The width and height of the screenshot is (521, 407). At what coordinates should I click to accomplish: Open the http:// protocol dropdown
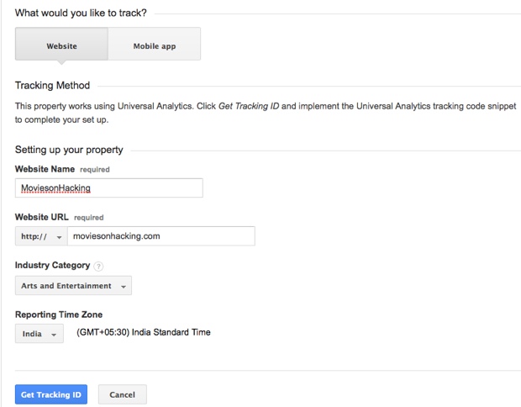[x=41, y=236]
